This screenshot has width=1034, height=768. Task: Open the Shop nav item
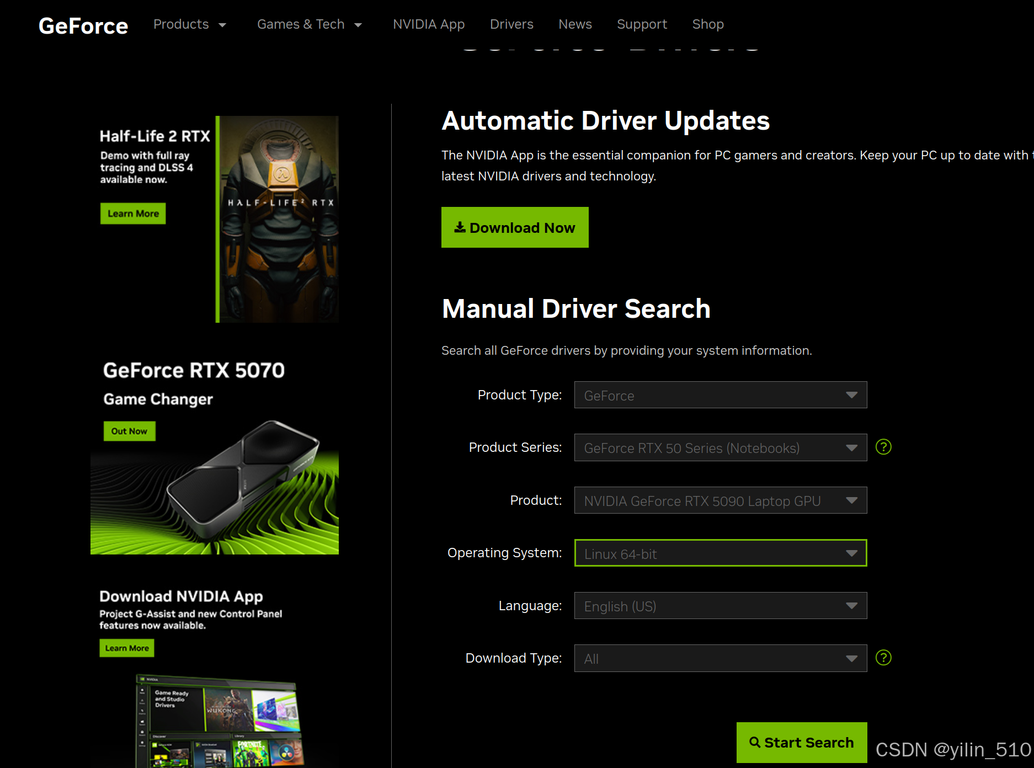pyautogui.click(x=708, y=24)
